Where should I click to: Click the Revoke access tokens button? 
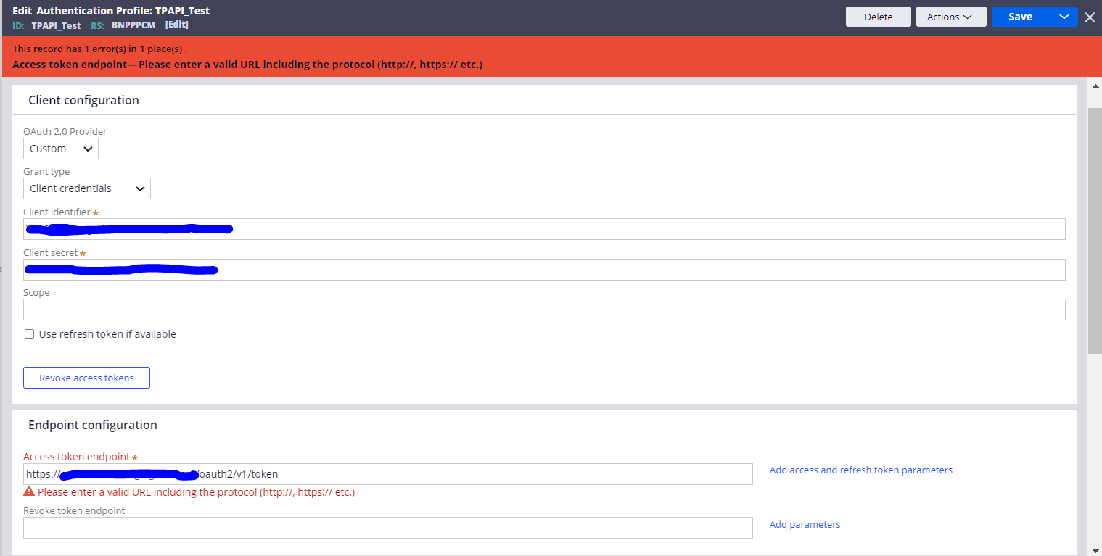pos(86,378)
